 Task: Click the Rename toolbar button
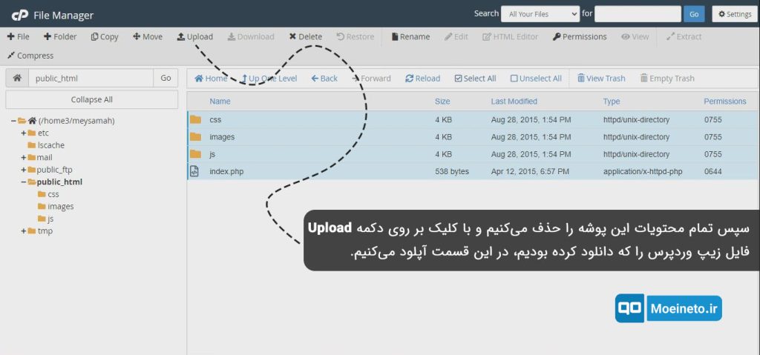(410, 37)
